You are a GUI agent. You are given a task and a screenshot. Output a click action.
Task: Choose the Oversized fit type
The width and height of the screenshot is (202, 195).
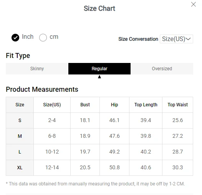click(x=162, y=69)
